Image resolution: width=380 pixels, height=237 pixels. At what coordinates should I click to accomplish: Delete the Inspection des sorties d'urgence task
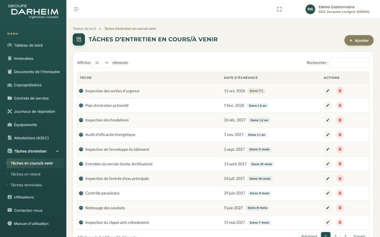pos(340,91)
